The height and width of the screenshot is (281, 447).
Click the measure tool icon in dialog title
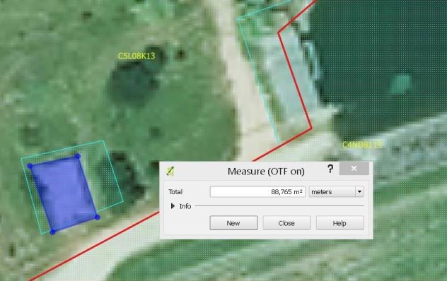pyautogui.click(x=170, y=171)
